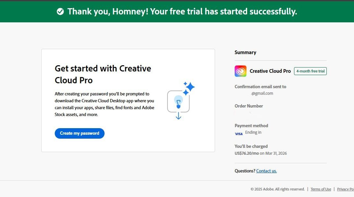Select the Creative Cloud Pro plan entry
The height and width of the screenshot is (197, 354).
click(x=270, y=71)
